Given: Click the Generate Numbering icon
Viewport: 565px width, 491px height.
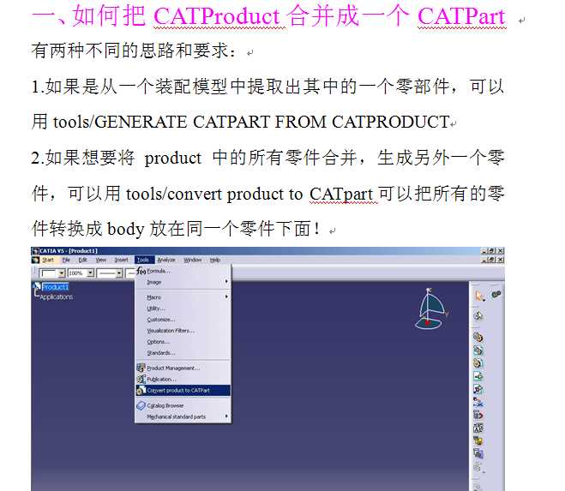Looking at the screenshot, I should 478,428.
